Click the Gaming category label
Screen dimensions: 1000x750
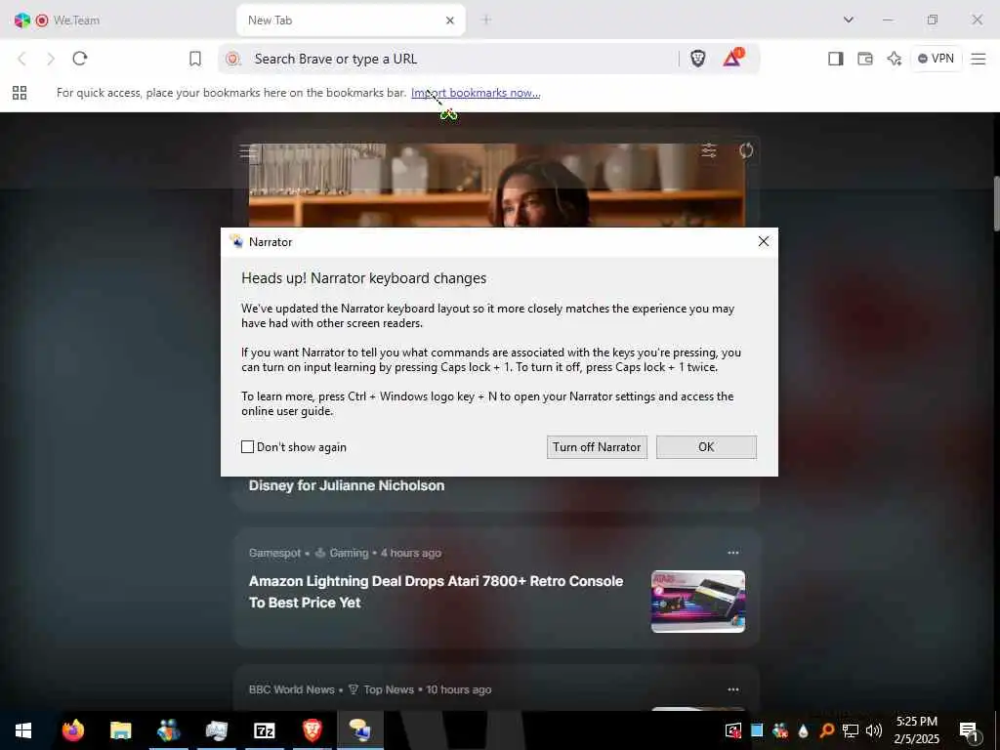click(349, 553)
